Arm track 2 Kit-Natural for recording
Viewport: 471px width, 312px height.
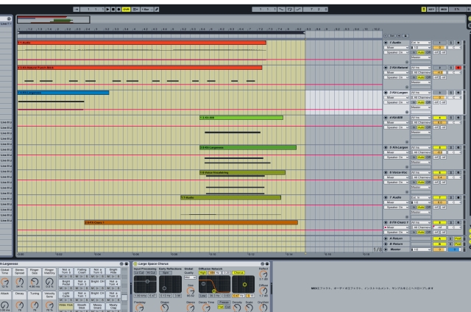[458, 68]
